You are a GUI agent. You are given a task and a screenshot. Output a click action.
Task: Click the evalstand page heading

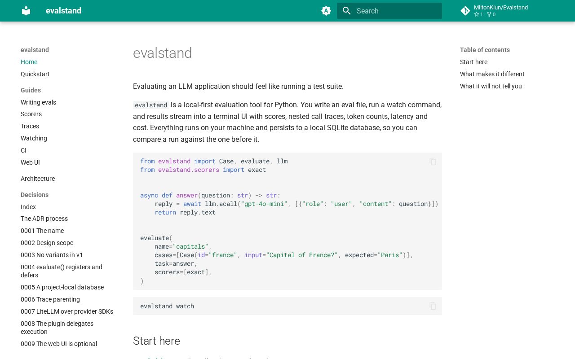tap(162, 53)
